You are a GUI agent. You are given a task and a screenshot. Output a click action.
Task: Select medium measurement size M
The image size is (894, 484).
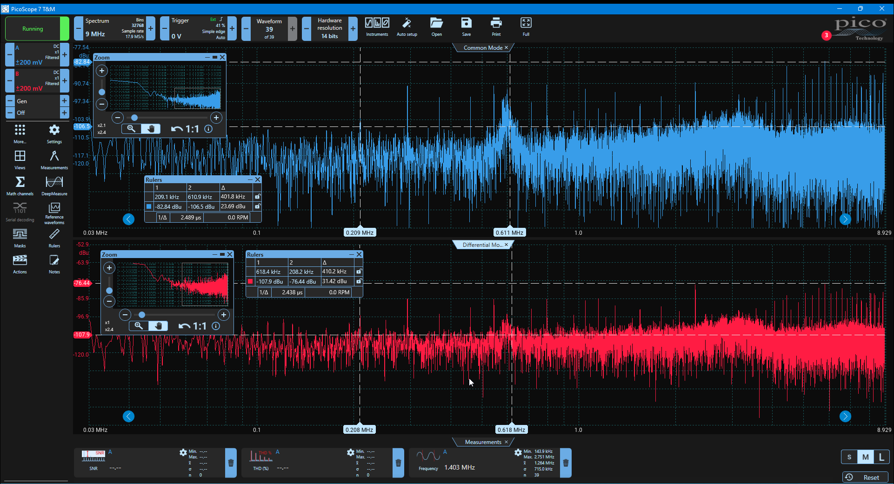[x=865, y=457]
